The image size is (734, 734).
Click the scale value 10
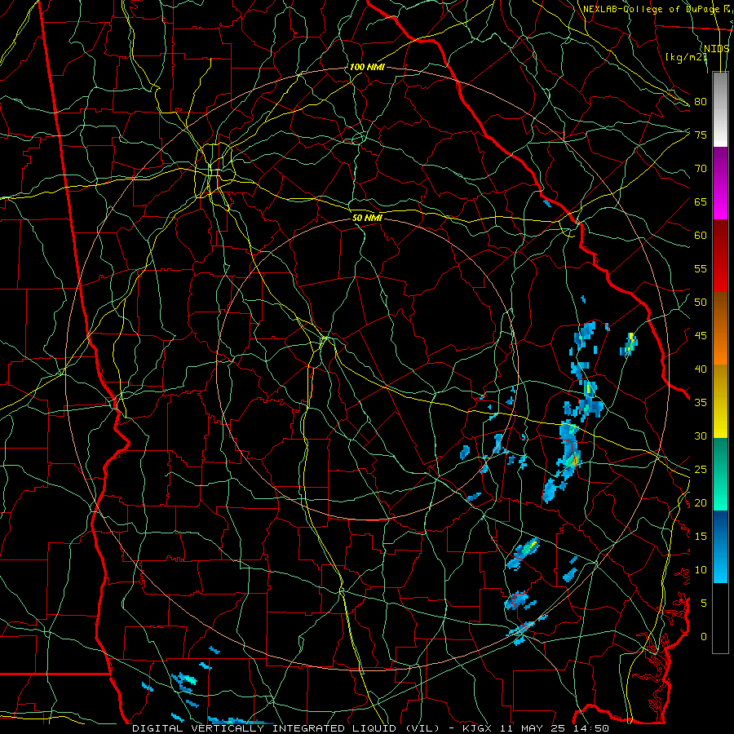click(x=701, y=570)
